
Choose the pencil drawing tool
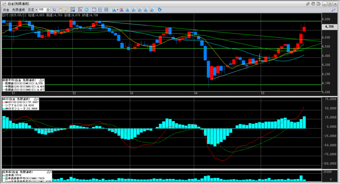(66, 10)
